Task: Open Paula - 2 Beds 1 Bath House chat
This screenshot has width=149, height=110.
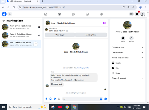Action: click(x=21, y=35)
